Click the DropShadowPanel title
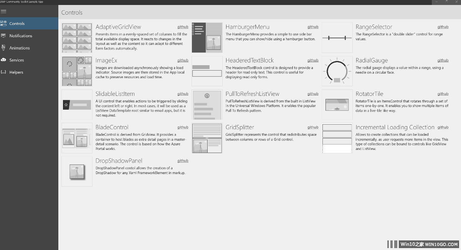 119,161
